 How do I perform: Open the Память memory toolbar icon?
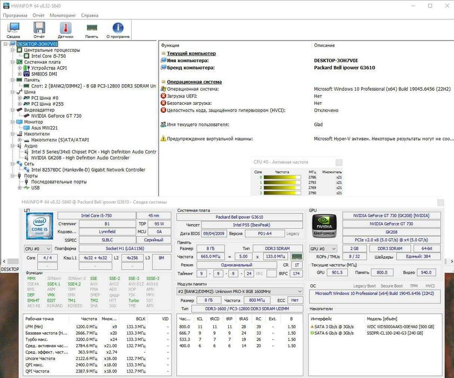91,30
